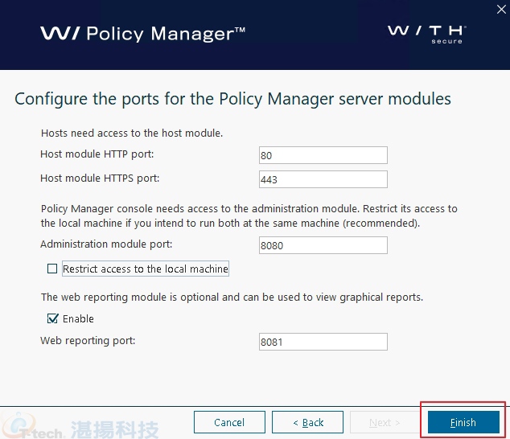Select the Administration module port field
Viewport: 510px width, 439px height.
click(x=323, y=245)
